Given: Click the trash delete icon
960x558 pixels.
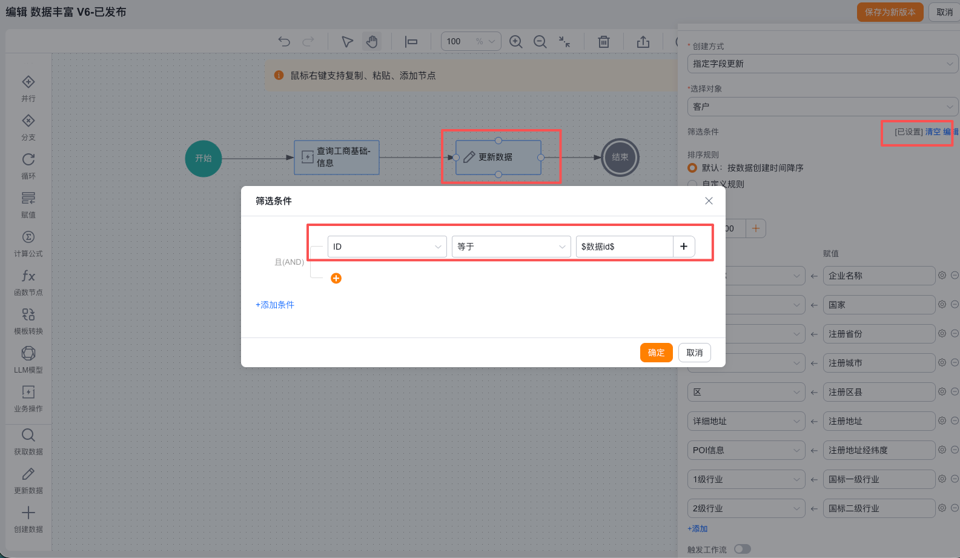Looking at the screenshot, I should pyautogui.click(x=604, y=41).
